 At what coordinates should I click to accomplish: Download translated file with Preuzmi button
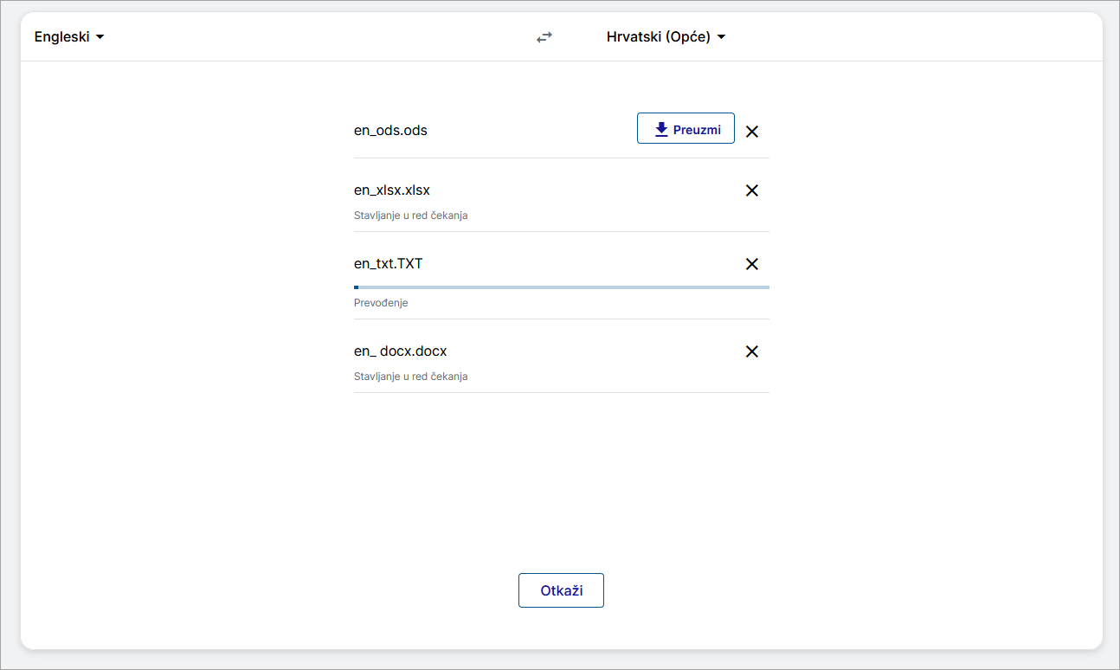(x=686, y=128)
